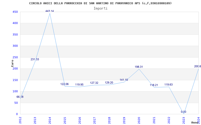Click the 66.18 data label
Viewport: 201px width, 125px height.
coord(20,97)
